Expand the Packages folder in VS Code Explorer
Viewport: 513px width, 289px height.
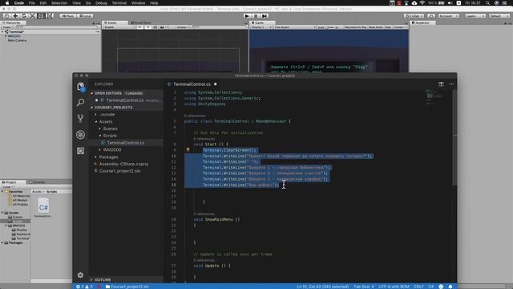tap(126, 157)
